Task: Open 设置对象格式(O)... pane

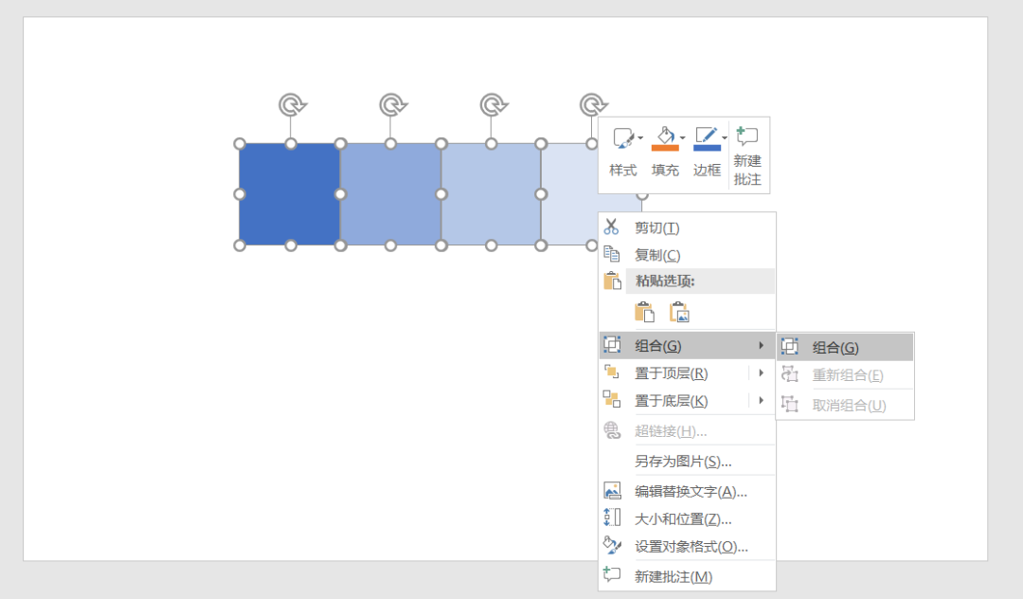Action: [x=687, y=546]
